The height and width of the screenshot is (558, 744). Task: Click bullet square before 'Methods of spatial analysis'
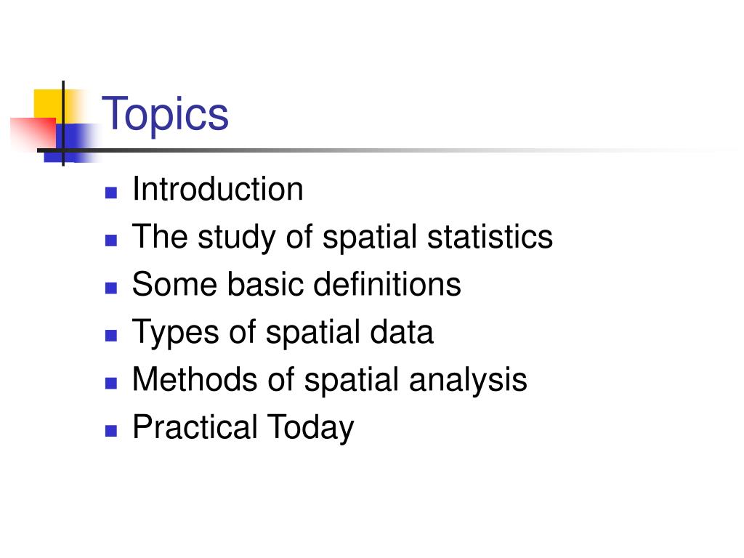pos(111,383)
